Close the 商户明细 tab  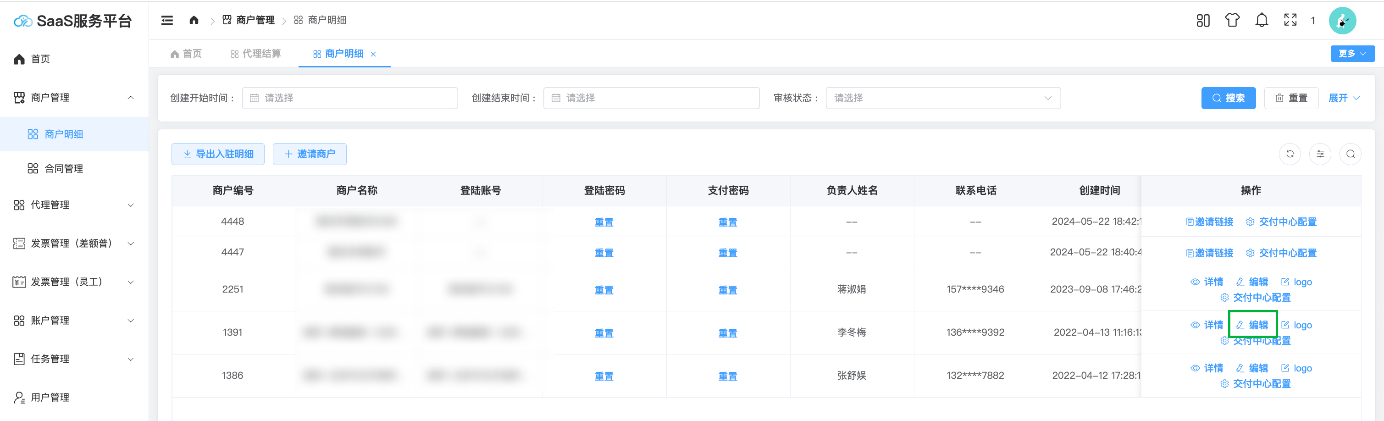pyautogui.click(x=373, y=54)
